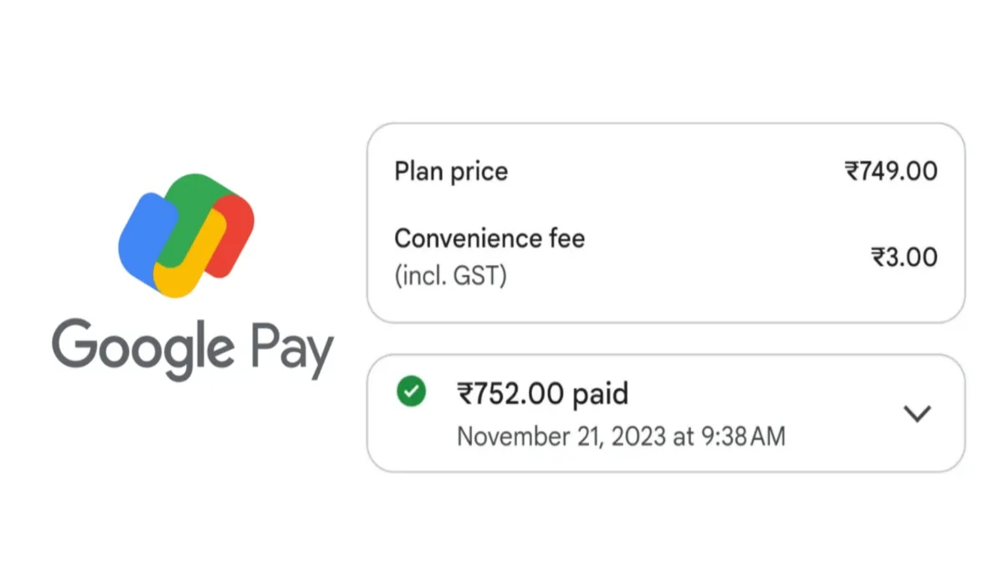
Task: Click the rupee symbol before 749.00
Action: pos(853,172)
